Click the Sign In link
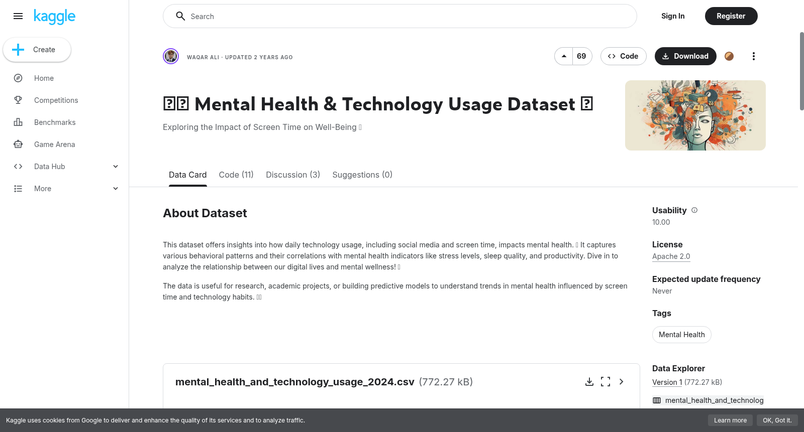The image size is (804, 432). (x=673, y=16)
